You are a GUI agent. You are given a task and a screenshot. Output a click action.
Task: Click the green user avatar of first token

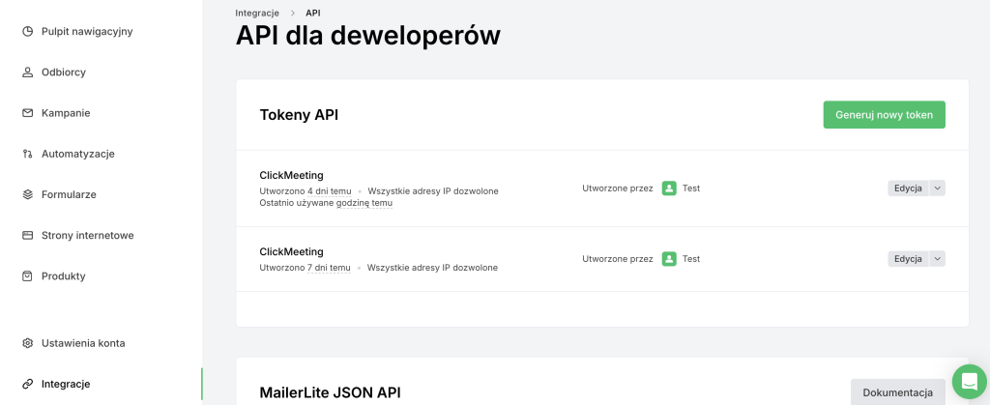669,188
